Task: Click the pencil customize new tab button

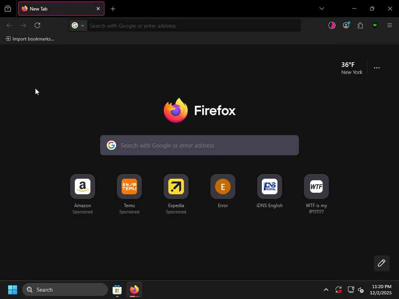Action: coord(381,263)
